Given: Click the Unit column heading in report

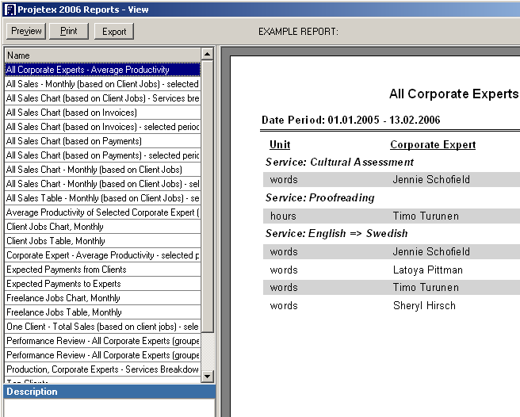Looking at the screenshot, I should pos(280,145).
